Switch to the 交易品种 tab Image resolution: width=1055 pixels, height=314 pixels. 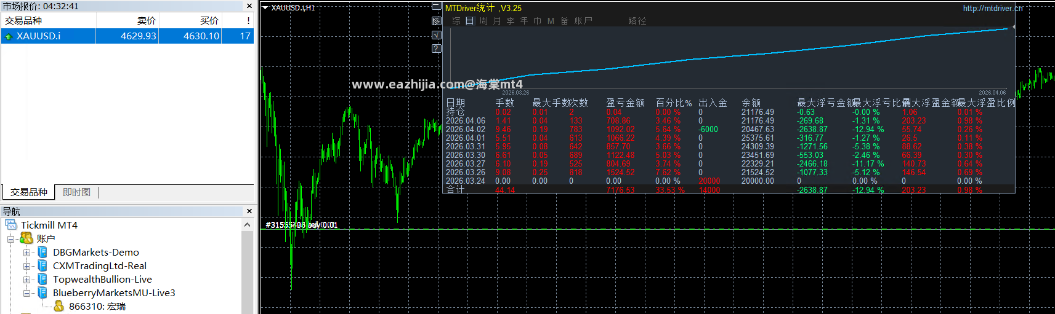(x=28, y=192)
